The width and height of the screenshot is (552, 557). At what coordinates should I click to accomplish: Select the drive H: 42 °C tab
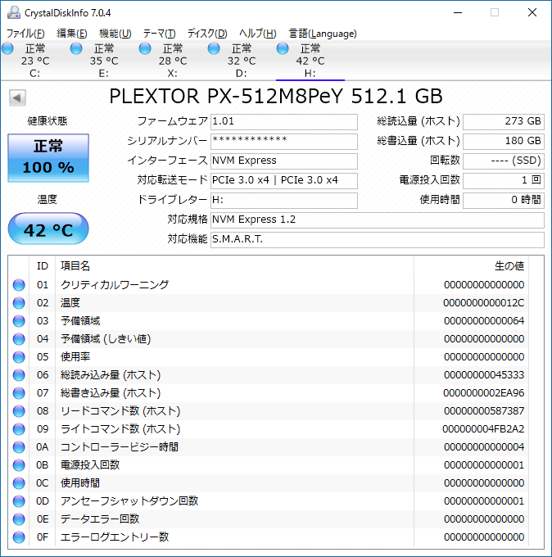coord(310,61)
